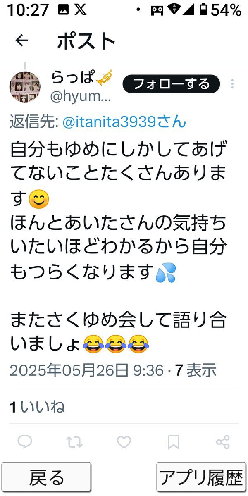Screen dimensions: 248x496
Task: Open the reply speech bubble icon
Action: tap(25, 442)
